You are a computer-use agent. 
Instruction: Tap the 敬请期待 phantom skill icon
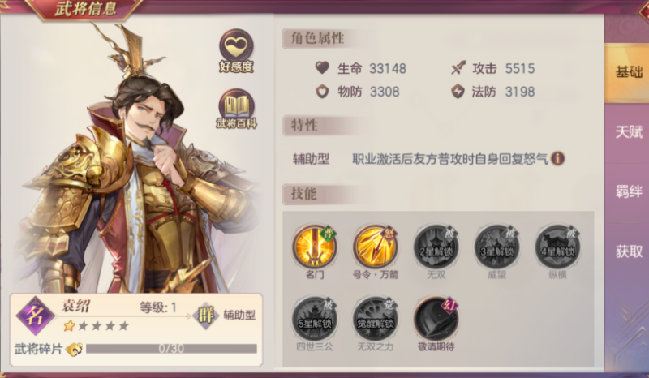click(436, 319)
